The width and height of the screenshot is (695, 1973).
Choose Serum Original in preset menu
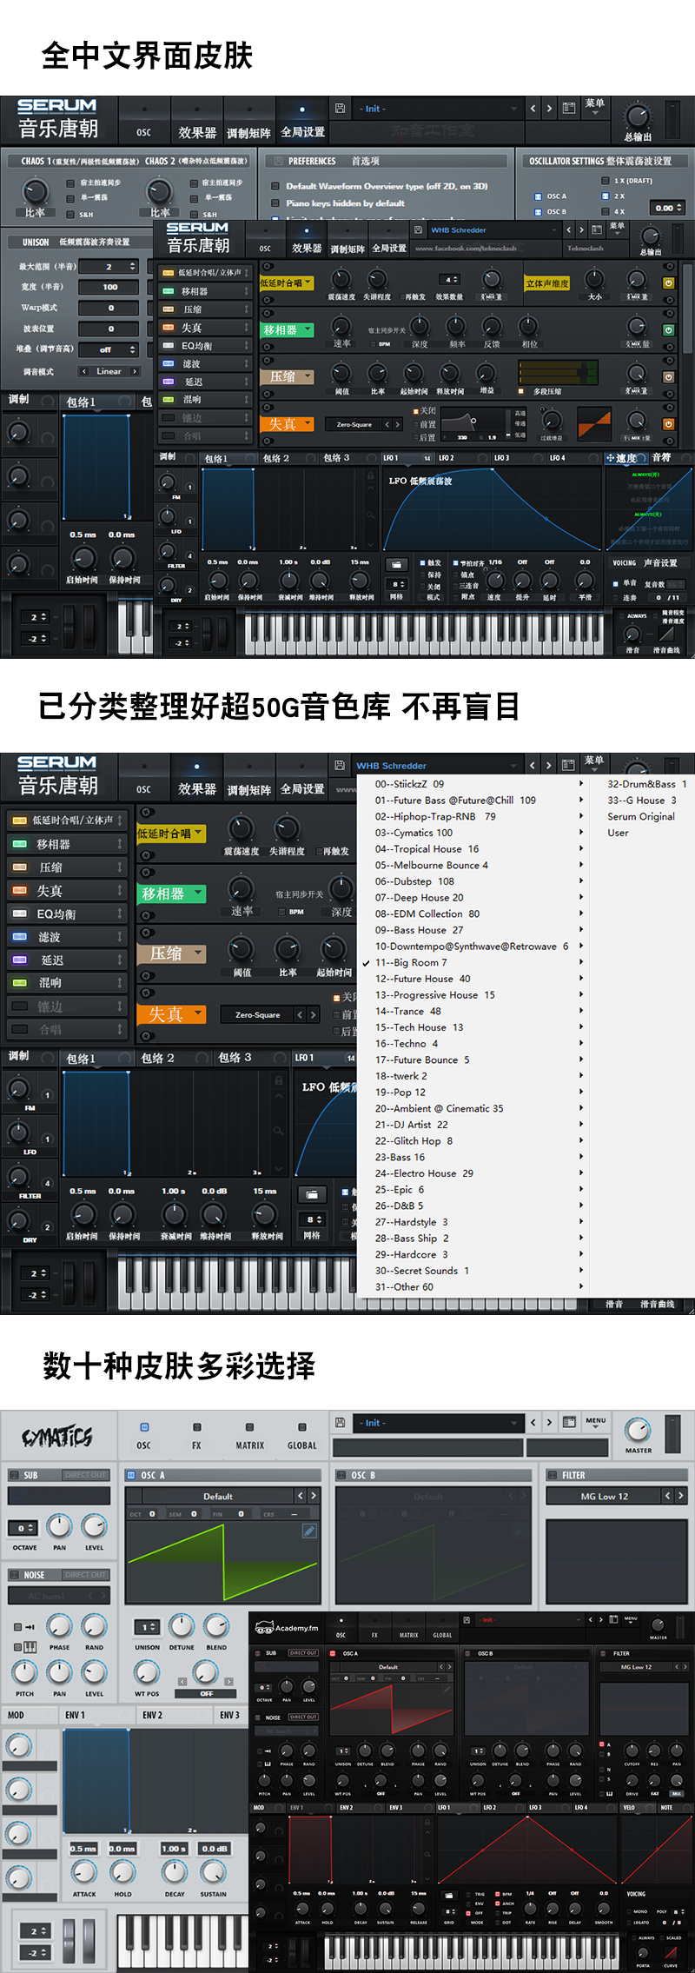click(641, 816)
